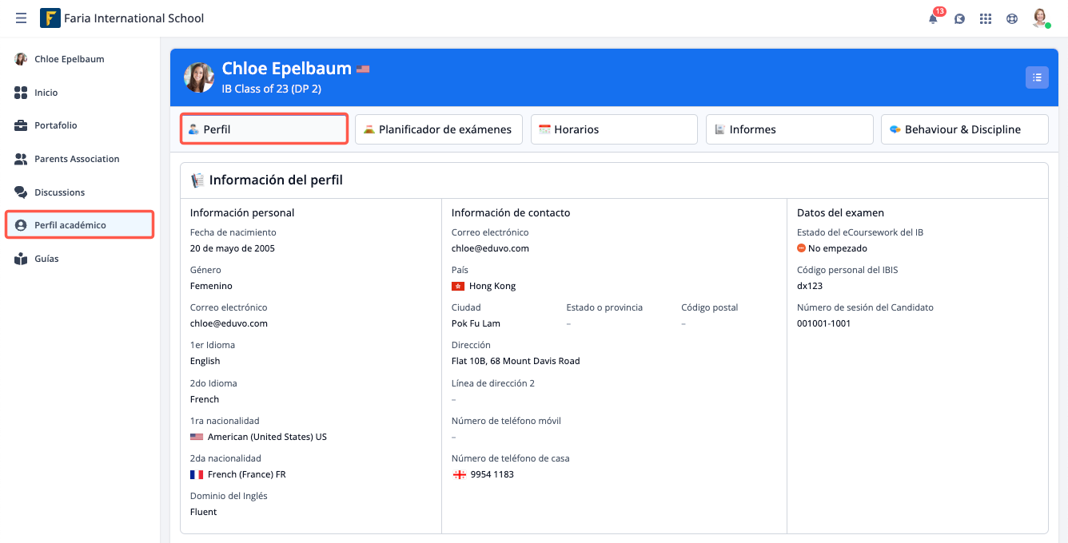The image size is (1068, 543).
Task: Open Discussions in the sidebar
Action: tap(59, 192)
